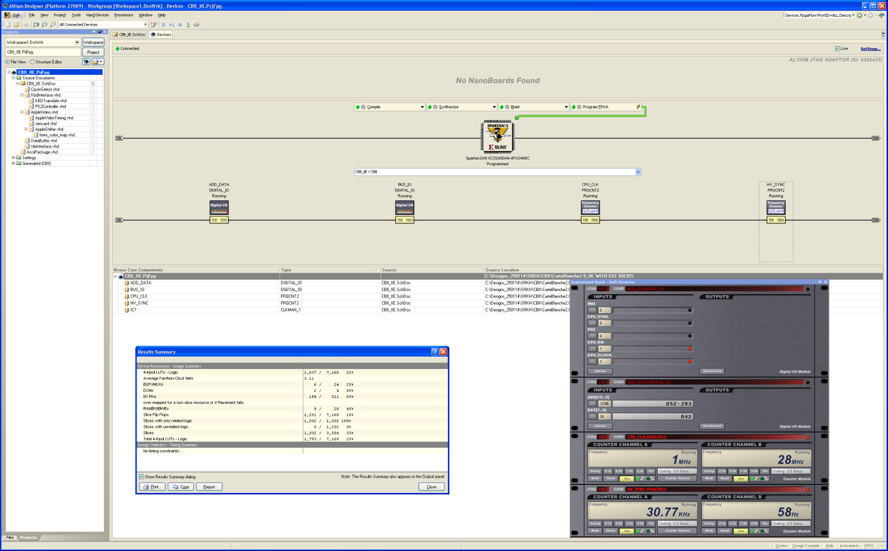Viewport: 888px width, 551px height.
Task: Click the Program FPGA lightning bolt icon
Action: [x=638, y=107]
